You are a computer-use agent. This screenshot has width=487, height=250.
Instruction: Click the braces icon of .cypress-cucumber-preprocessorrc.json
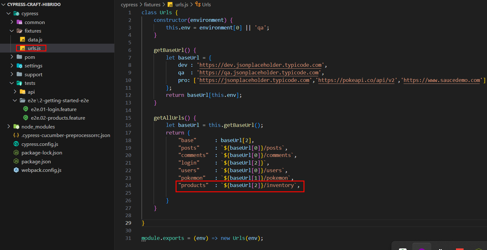[x=16, y=135]
